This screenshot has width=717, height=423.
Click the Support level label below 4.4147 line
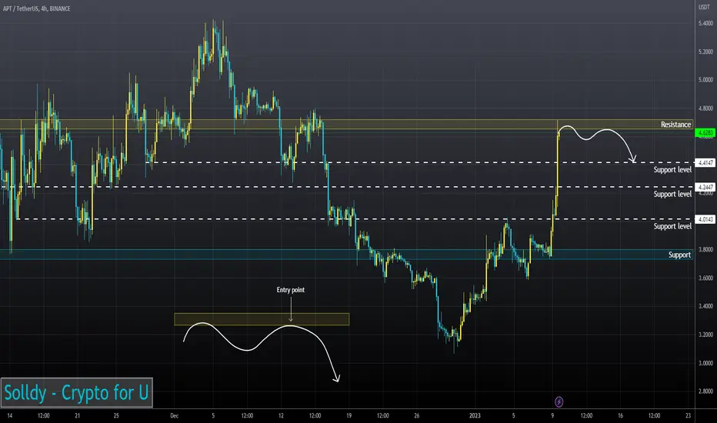coord(672,170)
